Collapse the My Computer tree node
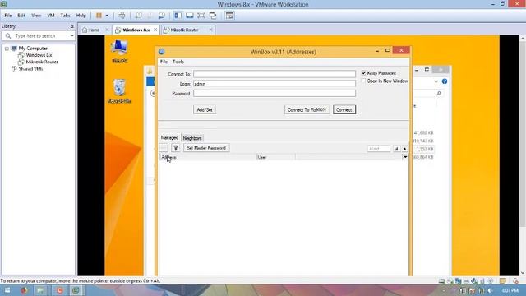526x296 pixels. [x=7, y=49]
